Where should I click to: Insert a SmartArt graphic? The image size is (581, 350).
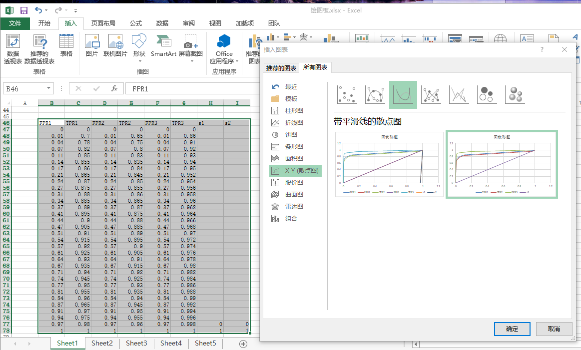pos(163,45)
